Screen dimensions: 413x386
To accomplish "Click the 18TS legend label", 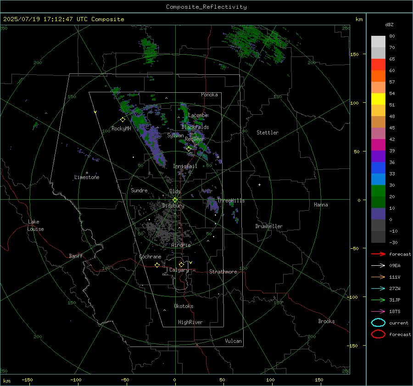I will 395,312.
